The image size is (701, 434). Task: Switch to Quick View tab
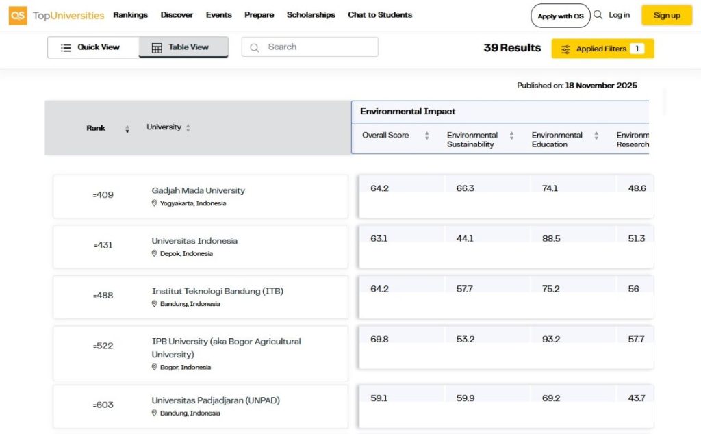(x=93, y=47)
